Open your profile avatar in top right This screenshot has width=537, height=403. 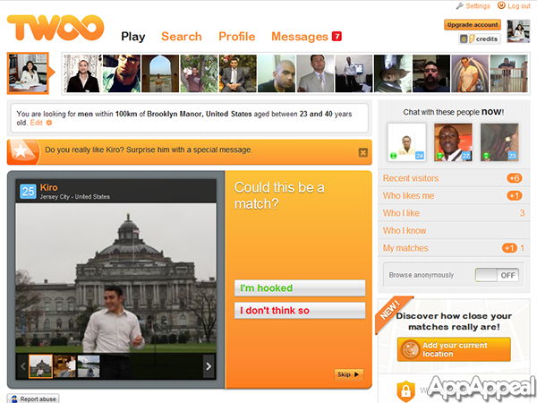tap(518, 31)
